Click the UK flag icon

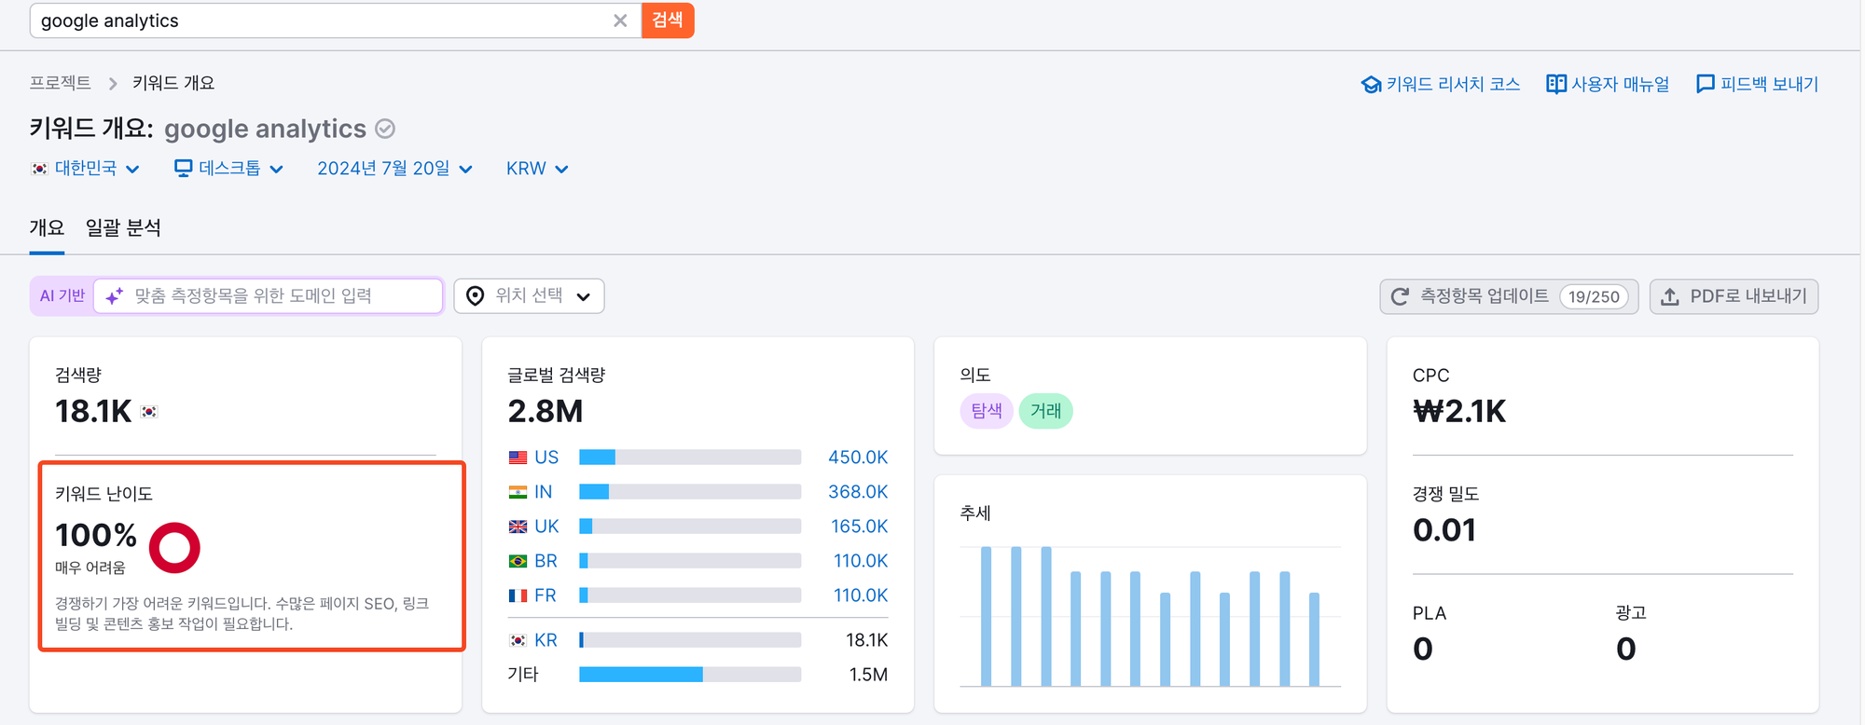click(518, 527)
